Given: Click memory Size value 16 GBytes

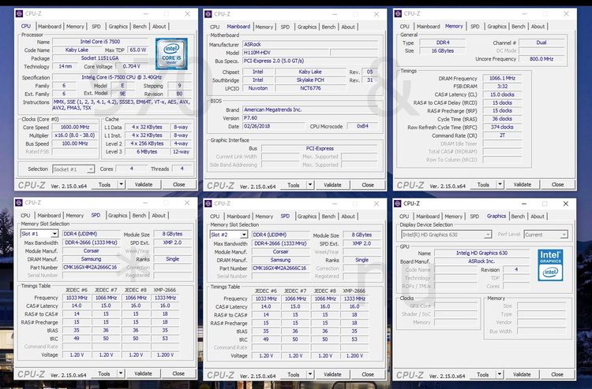Looking at the screenshot, I should point(443,51).
